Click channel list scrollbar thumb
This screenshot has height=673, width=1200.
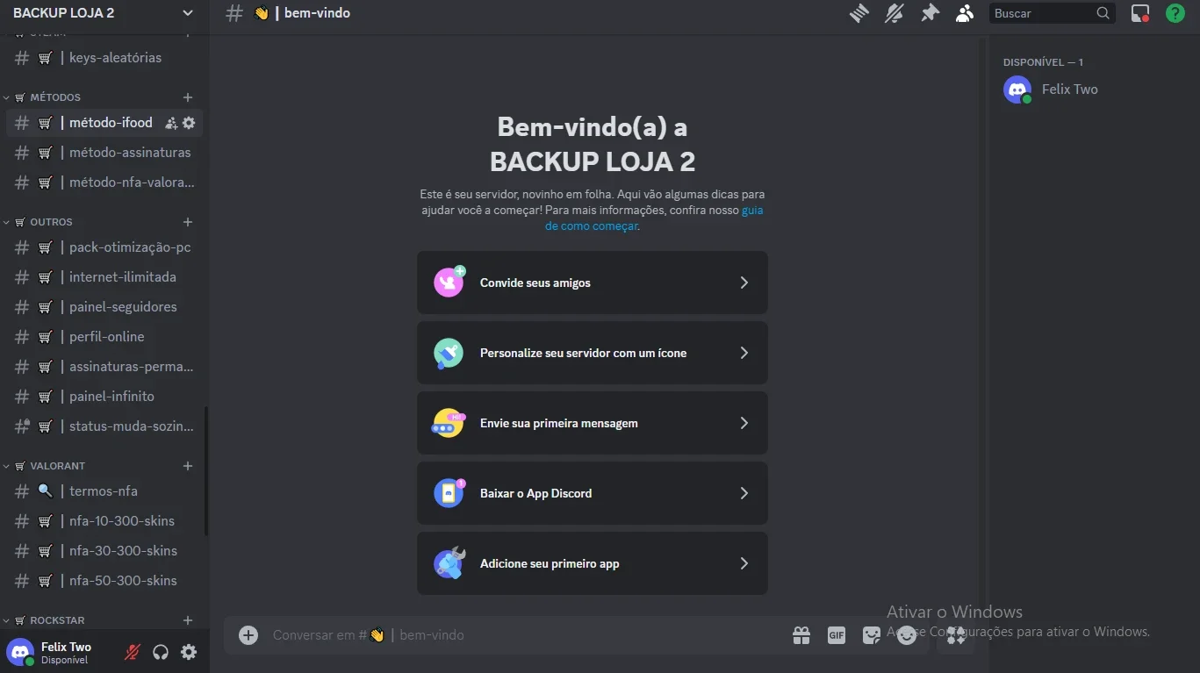tap(206, 471)
